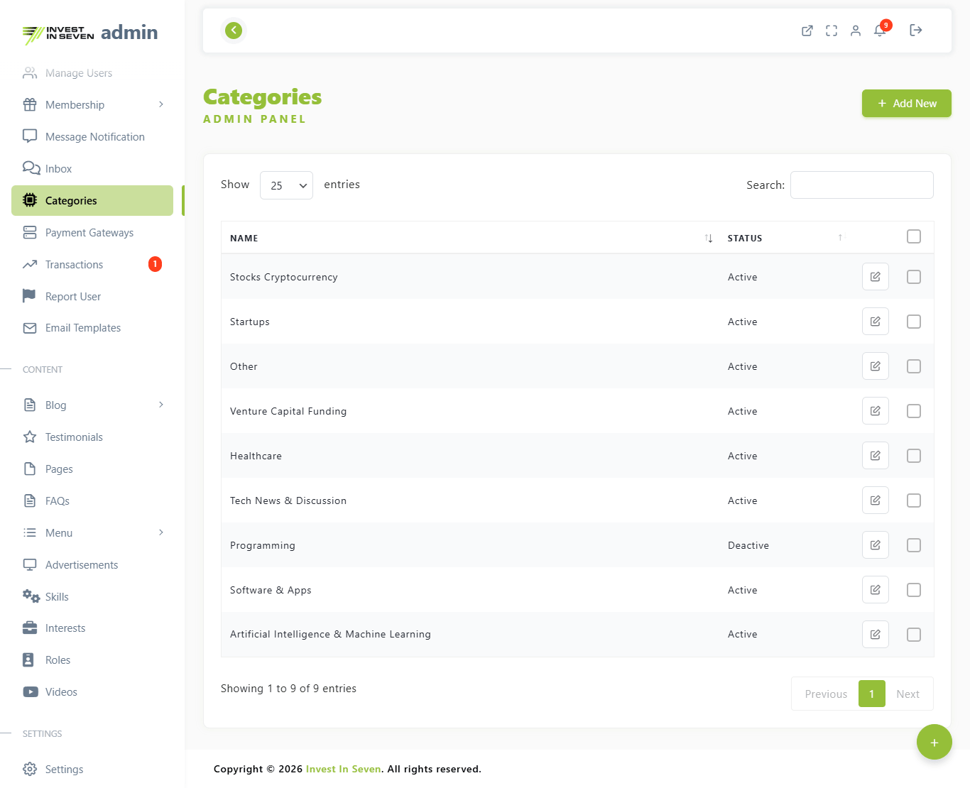Toggle fullscreen mode icon
This screenshot has width=970, height=788.
click(832, 31)
